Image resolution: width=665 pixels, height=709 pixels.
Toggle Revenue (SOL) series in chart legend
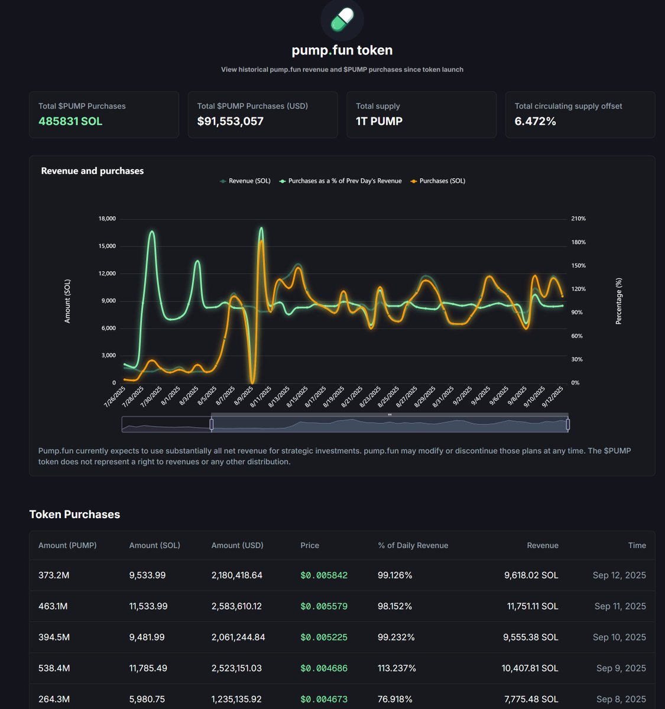tap(245, 181)
